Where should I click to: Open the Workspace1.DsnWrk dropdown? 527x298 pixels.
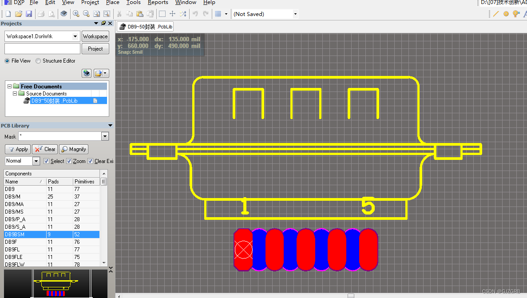pos(75,36)
